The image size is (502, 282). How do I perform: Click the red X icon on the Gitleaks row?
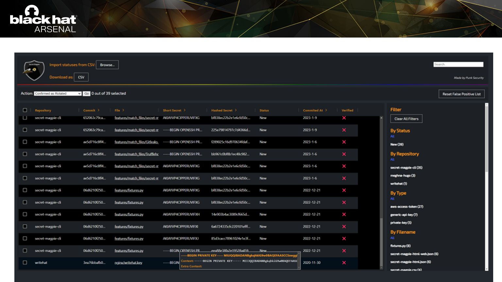pos(344,142)
